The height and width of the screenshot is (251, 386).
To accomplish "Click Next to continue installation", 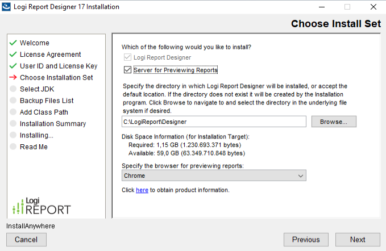I will pos(358,240).
